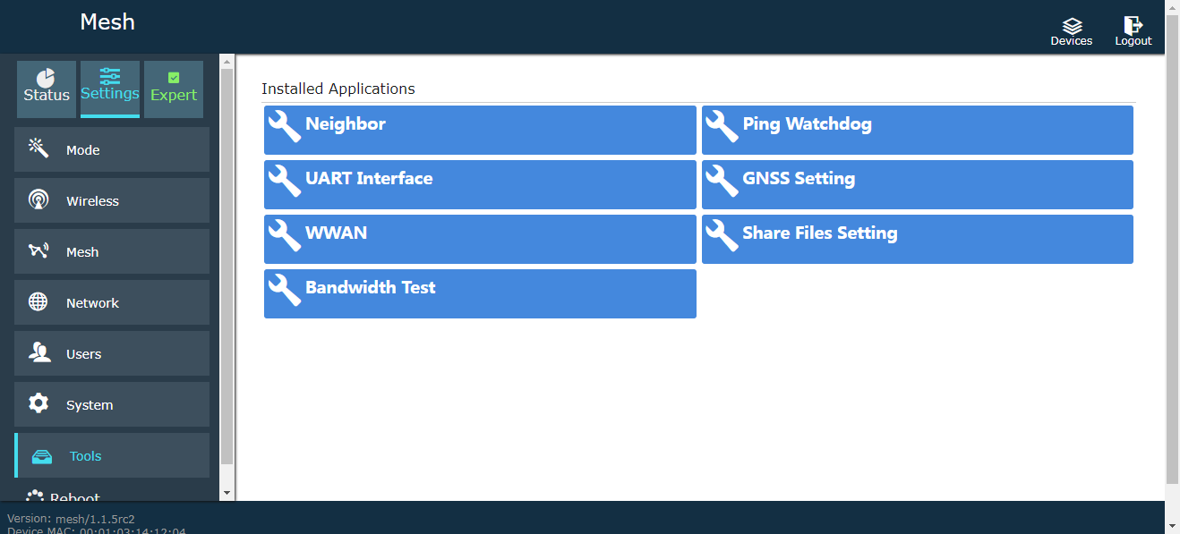Open the UART Interface application

(x=480, y=184)
